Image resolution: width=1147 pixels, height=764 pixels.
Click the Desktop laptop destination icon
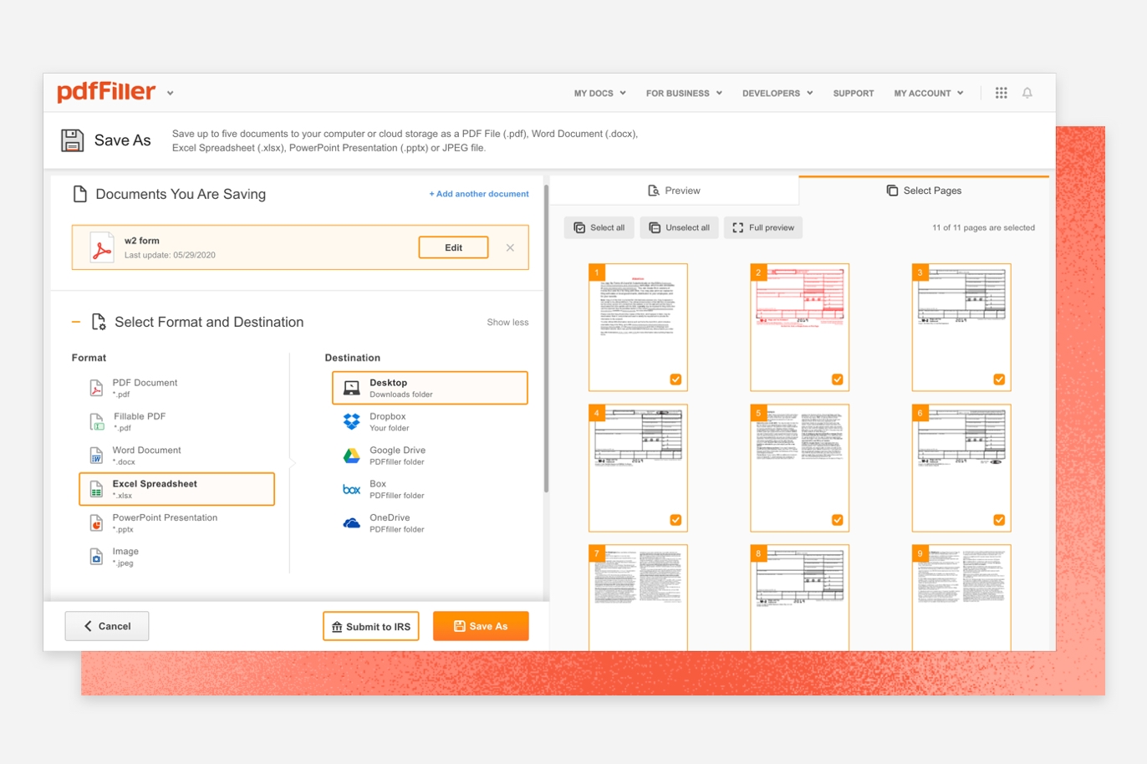click(352, 388)
